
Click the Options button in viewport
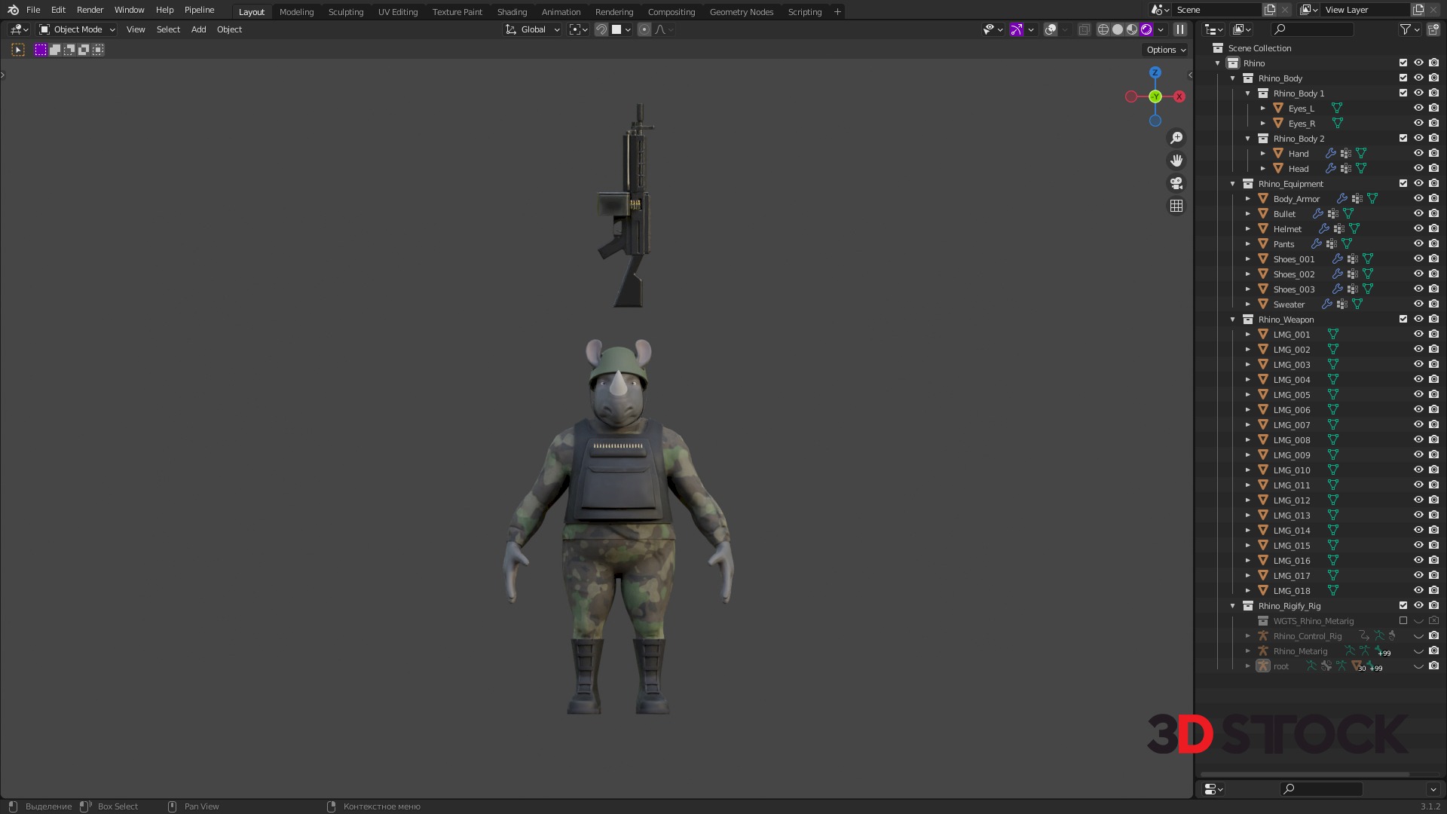pyautogui.click(x=1165, y=50)
